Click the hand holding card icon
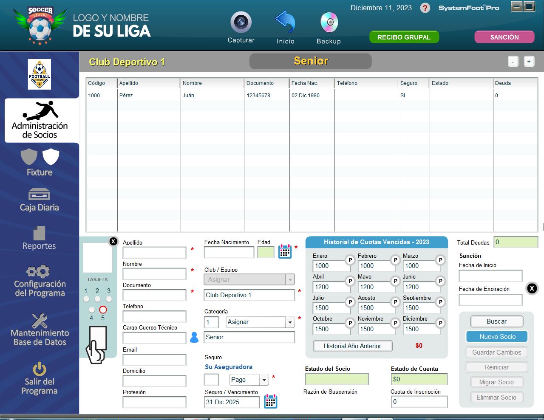 97,344
